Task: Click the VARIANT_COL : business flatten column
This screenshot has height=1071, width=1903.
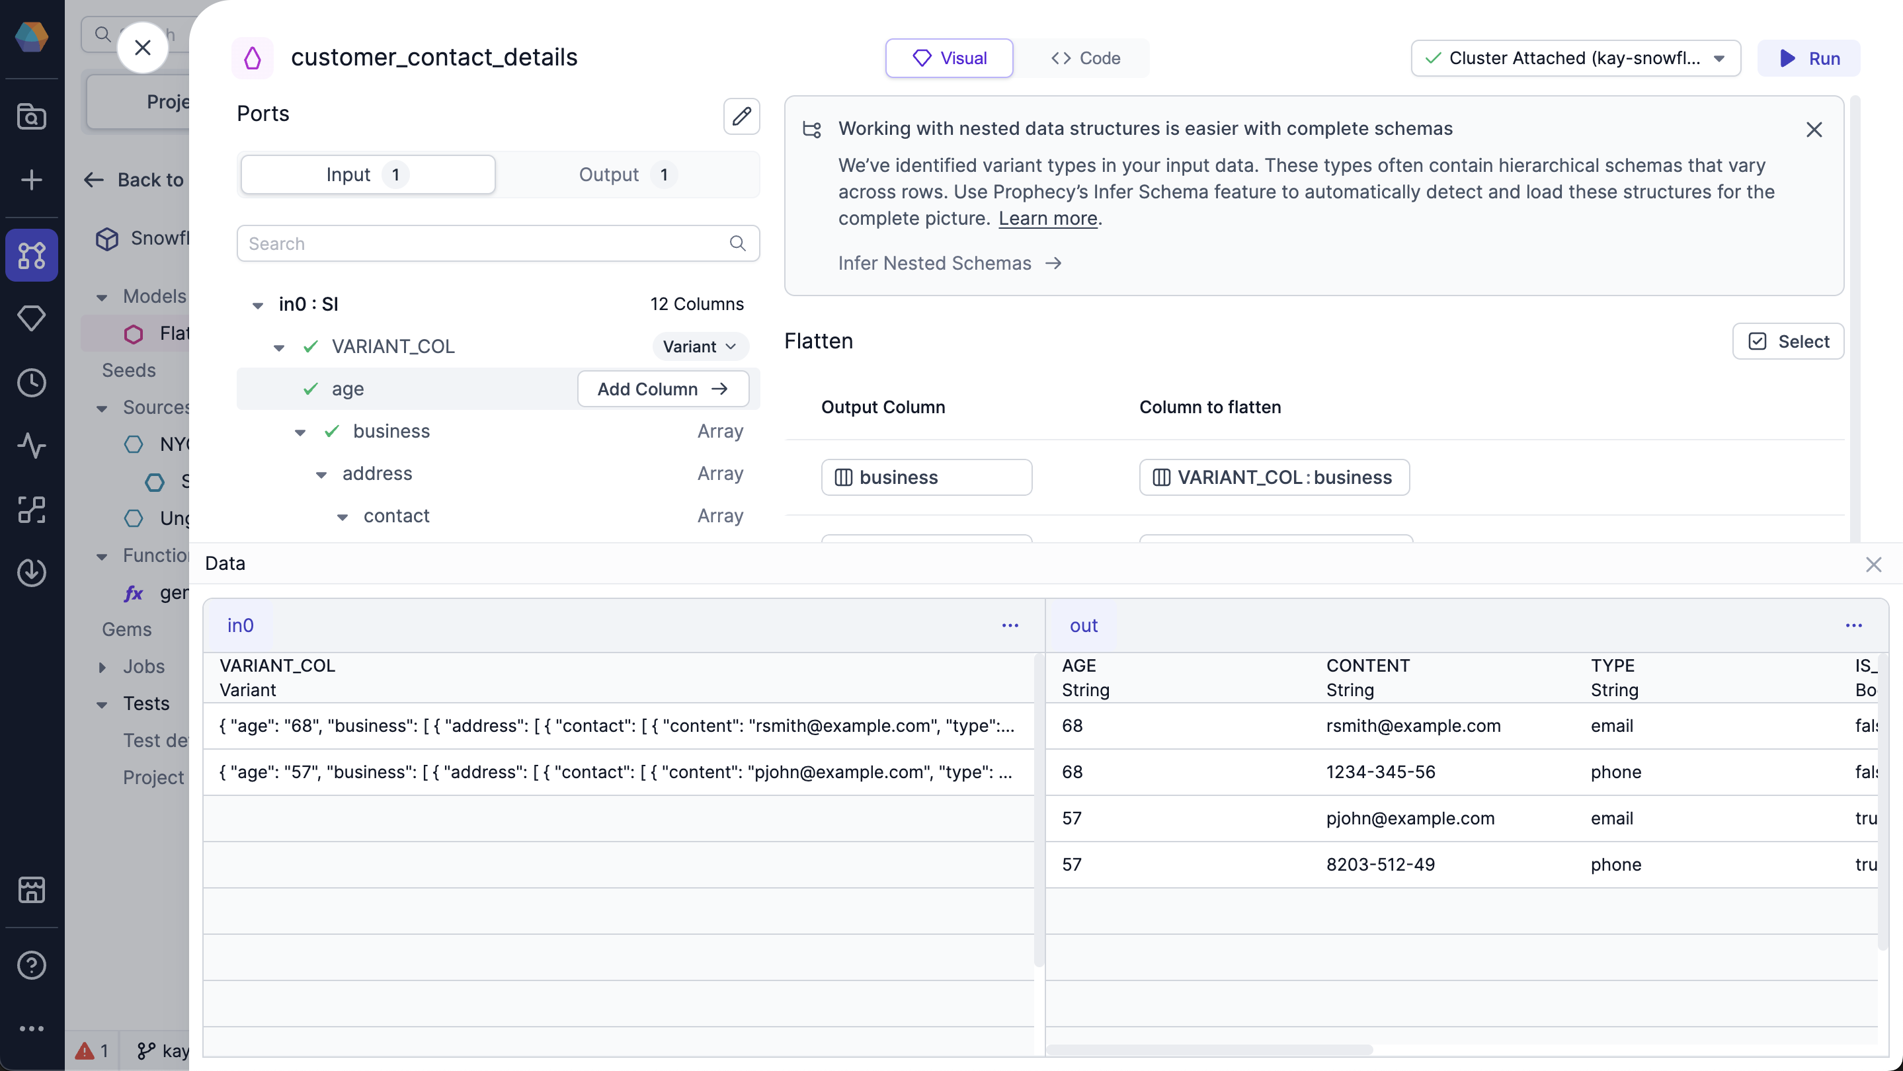Action: click(x=1274, y=477)
